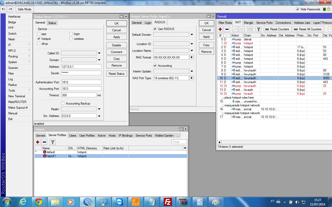This screenshot has height=207, width=332.
Task: Click the Redo arrow in WinBox toolbar
Action: (x=10, y=9)
